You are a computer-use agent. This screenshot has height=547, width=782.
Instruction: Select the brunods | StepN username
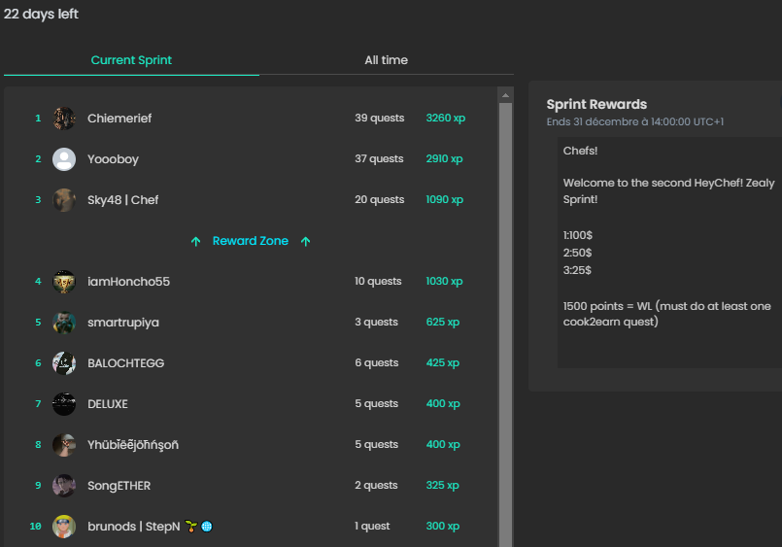point(134,527)
